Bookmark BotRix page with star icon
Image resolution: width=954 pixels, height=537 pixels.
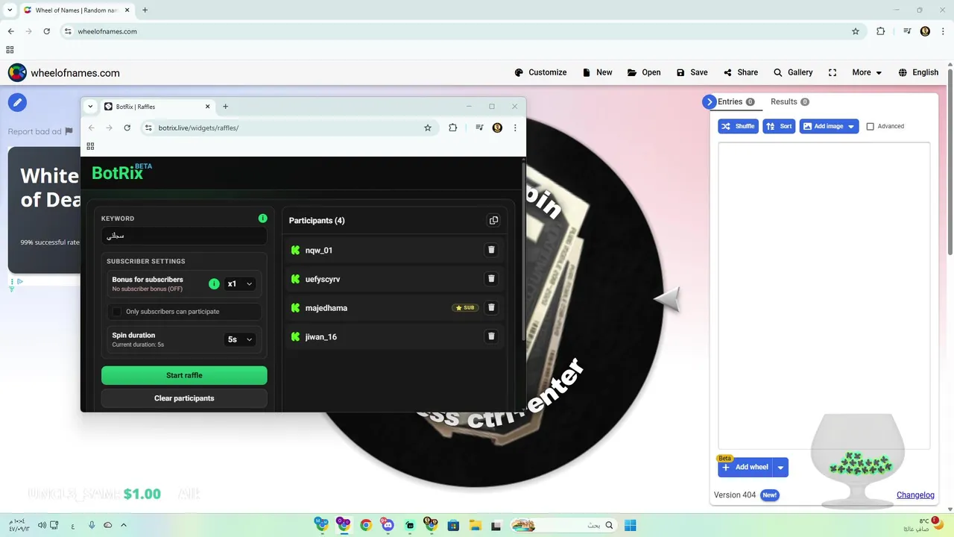(x=428, y=128)
